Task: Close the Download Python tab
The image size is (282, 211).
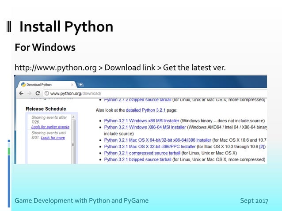Action: pyautogui.click(x=72, y=85)
